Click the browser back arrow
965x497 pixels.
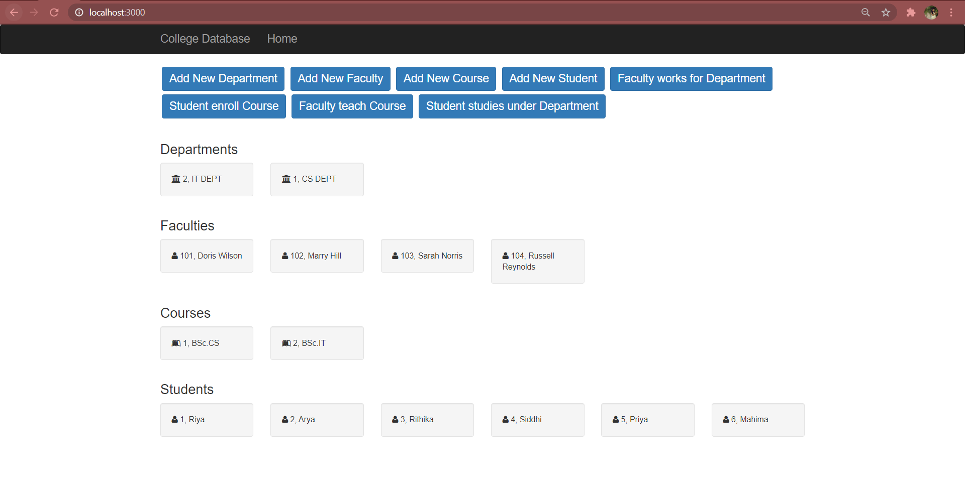[14, 12]
